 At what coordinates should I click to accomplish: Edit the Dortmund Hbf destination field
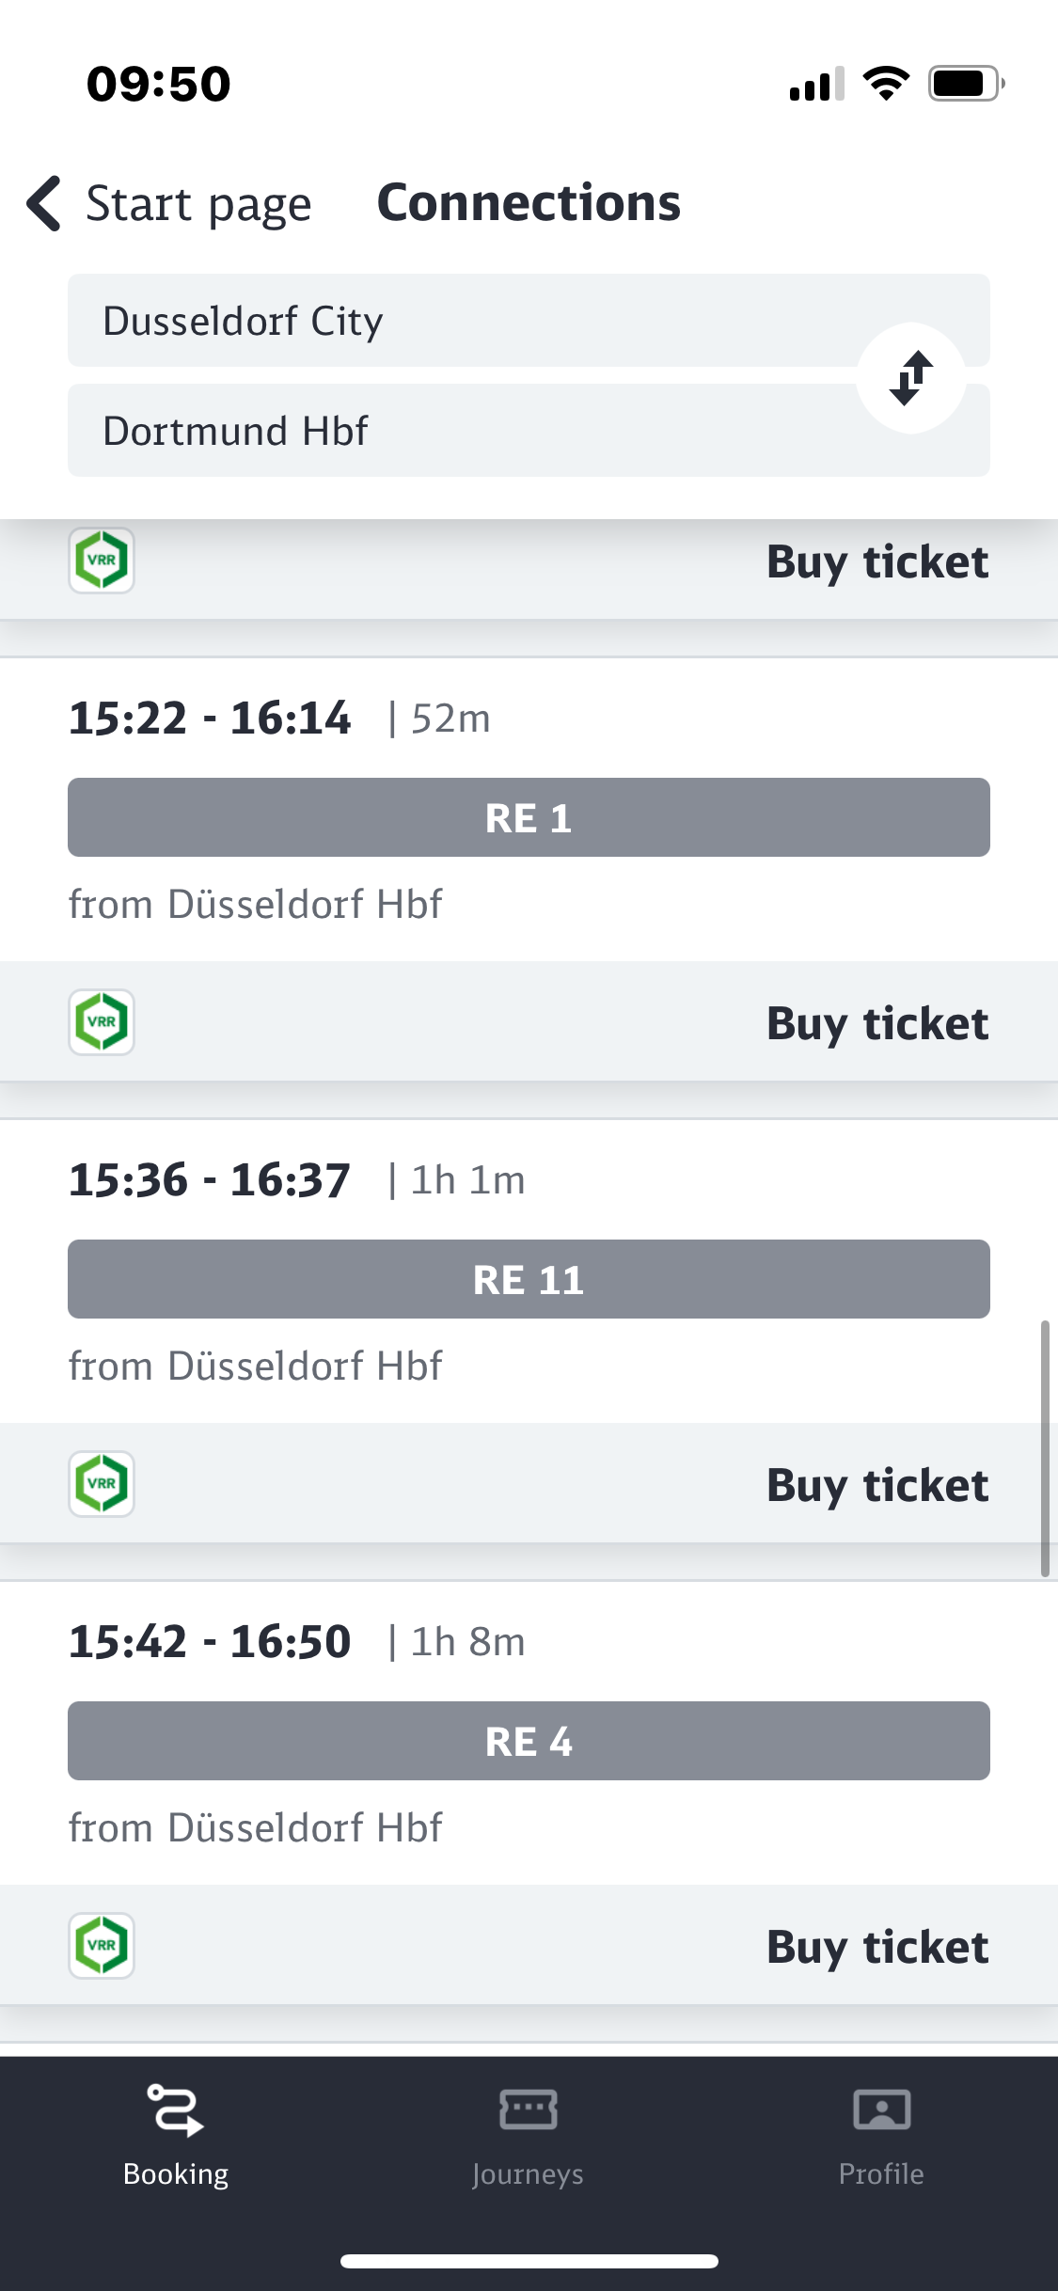pyautogui.click(x=451, y=431)
